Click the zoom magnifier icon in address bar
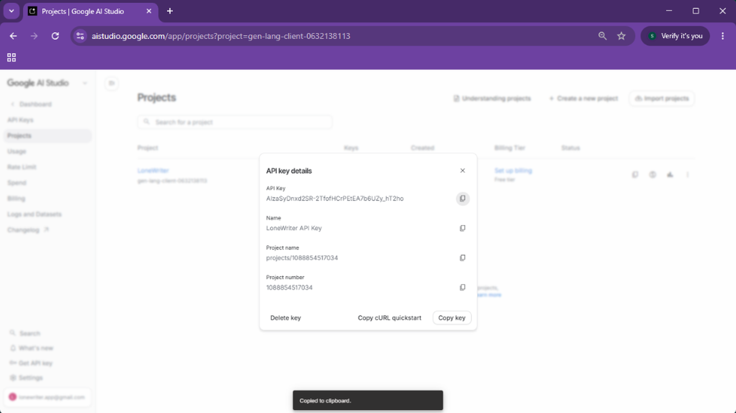Viewport: 736px width, 413px height. (602, 36)
